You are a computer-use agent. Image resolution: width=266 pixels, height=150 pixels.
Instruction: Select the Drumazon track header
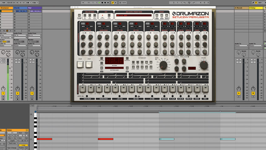[6, 8]
